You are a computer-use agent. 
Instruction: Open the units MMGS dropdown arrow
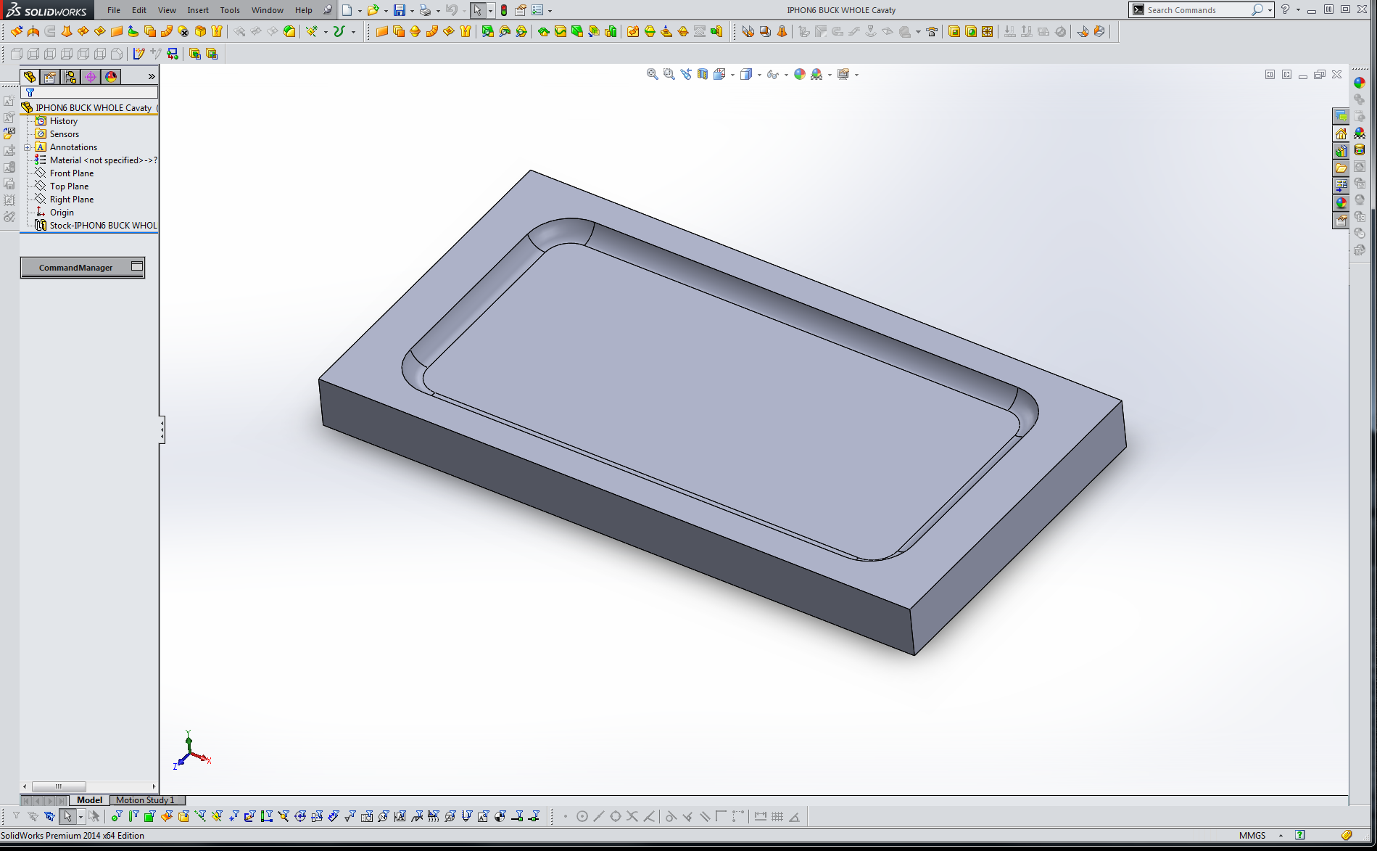1281,836
